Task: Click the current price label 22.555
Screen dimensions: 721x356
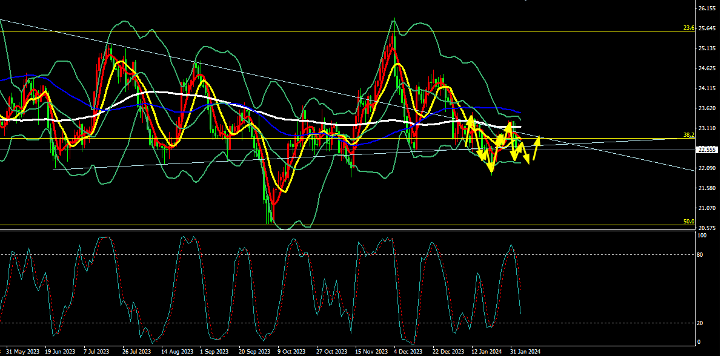Action: [707, 150]
